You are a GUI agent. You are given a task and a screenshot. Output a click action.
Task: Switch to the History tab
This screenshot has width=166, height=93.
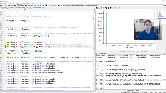point(137,91)
